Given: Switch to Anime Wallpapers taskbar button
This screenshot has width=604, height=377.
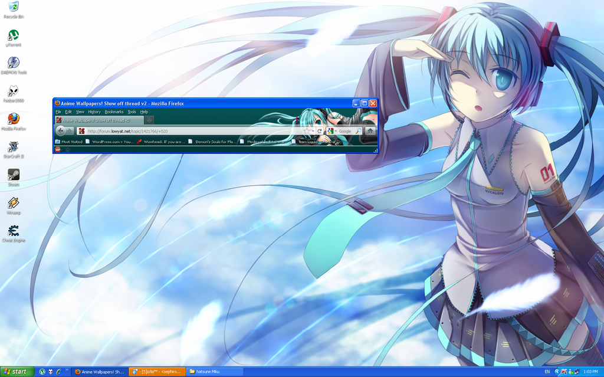Looking at the screenshot, I should 99,372.
